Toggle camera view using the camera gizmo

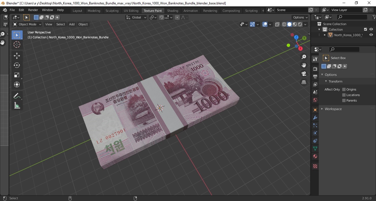pyautogui.click(x=304, y=74)
